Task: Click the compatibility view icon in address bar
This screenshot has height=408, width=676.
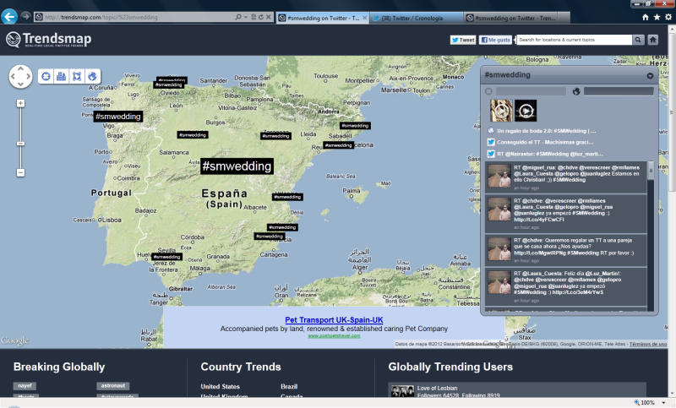Action: coord(253,17)
